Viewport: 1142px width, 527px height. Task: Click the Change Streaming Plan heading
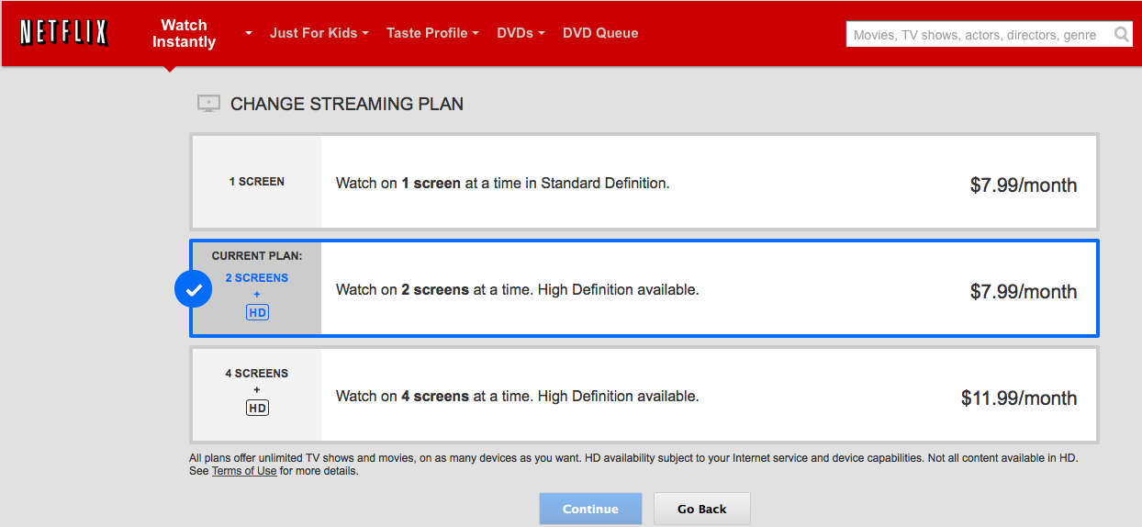pyautogui.click(x=347, y=104)
